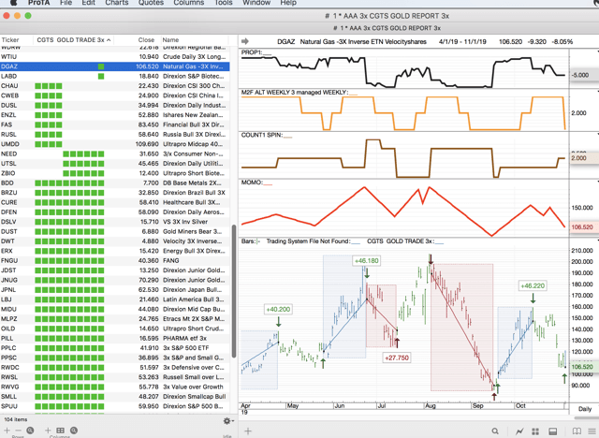599x438 pixels.
Task: Click the Aug month on time axis
Action: (x=431, y=405)
